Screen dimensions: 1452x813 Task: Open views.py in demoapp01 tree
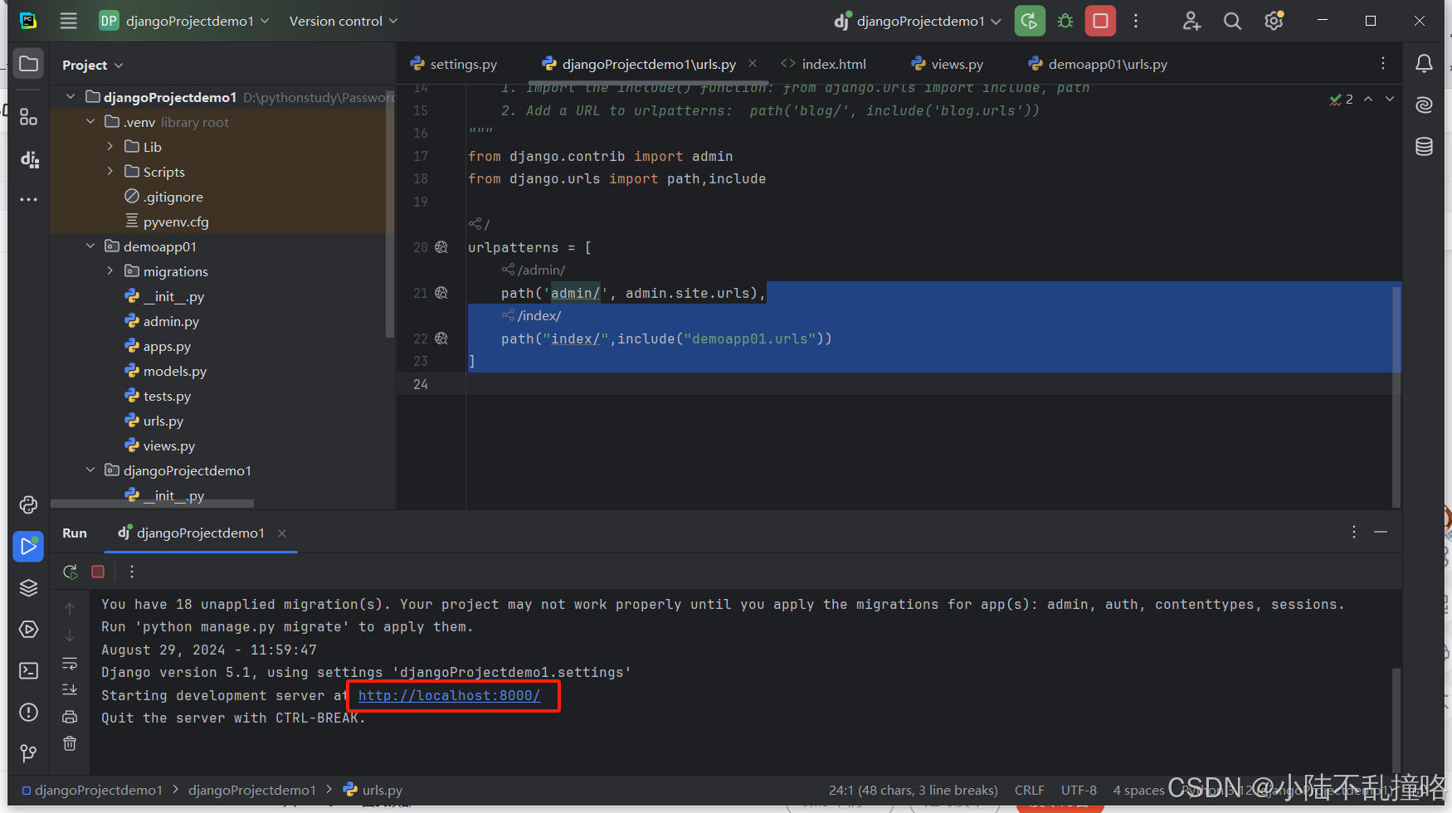tap(168, 445)
